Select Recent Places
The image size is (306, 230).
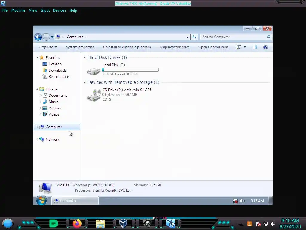[59, 76]
